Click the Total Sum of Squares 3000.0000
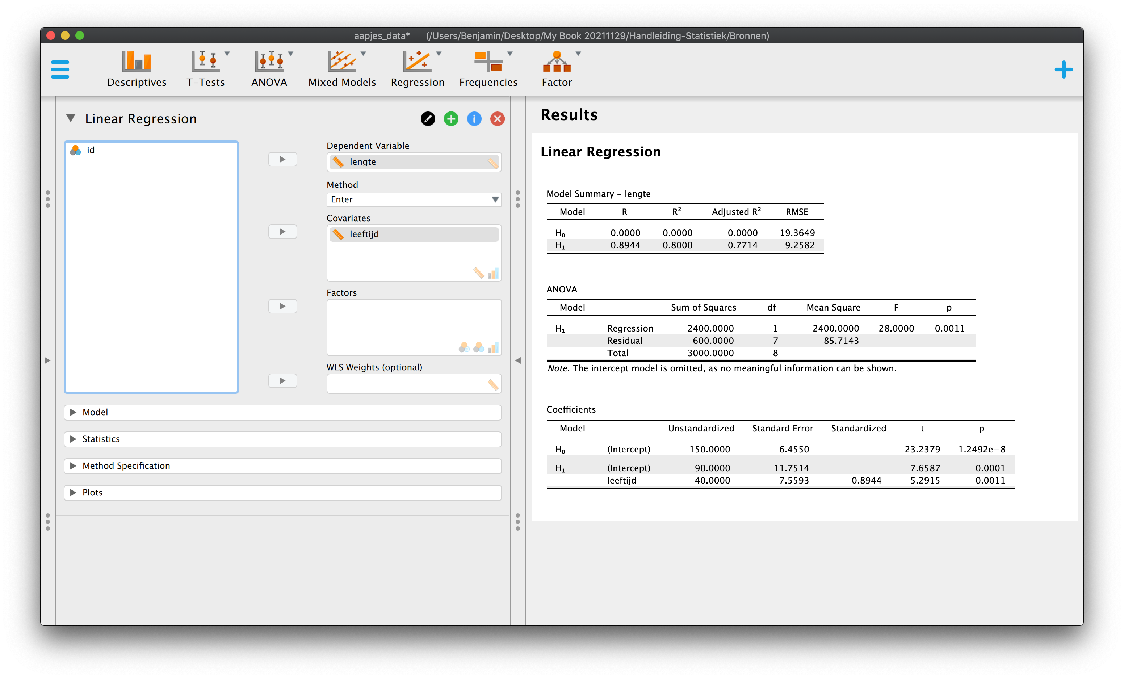1124x679 pixels. coord(711,353)
